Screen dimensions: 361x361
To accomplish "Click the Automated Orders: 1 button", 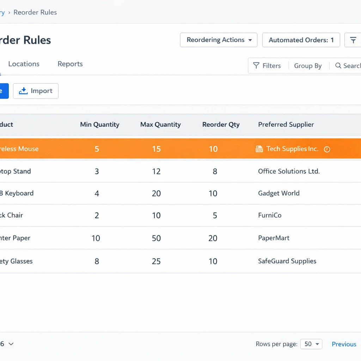I will [301, 40].
